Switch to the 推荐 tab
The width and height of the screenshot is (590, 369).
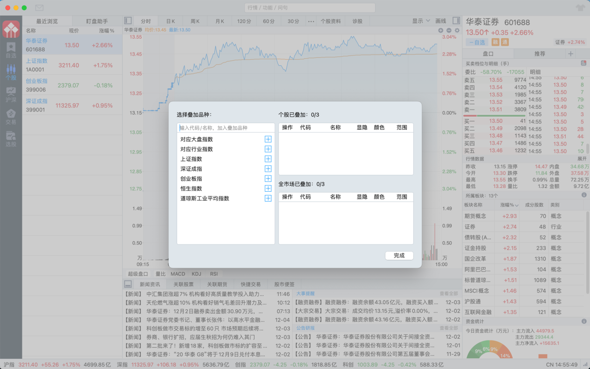pyautogui.click(x=540, y=54)
